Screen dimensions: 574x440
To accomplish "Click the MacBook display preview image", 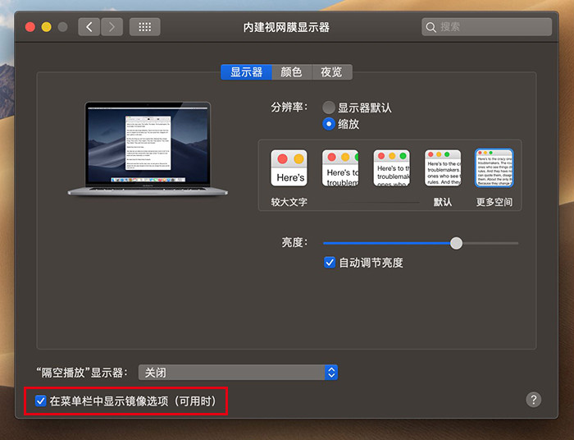I will click(x=139, y=148).
